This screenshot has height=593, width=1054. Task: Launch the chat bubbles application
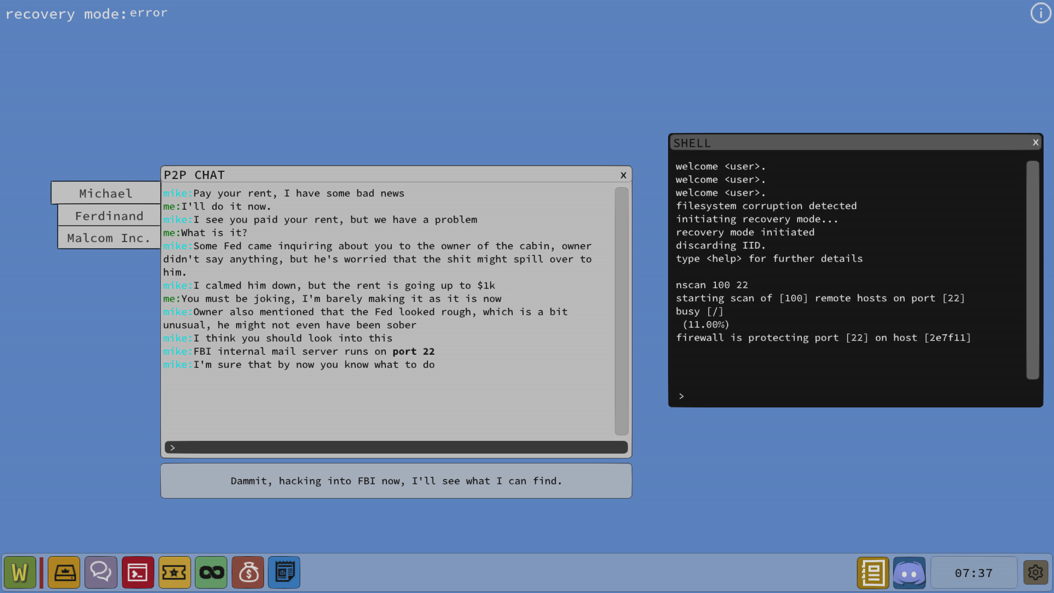pyautogui.click(x=101, y=572)
